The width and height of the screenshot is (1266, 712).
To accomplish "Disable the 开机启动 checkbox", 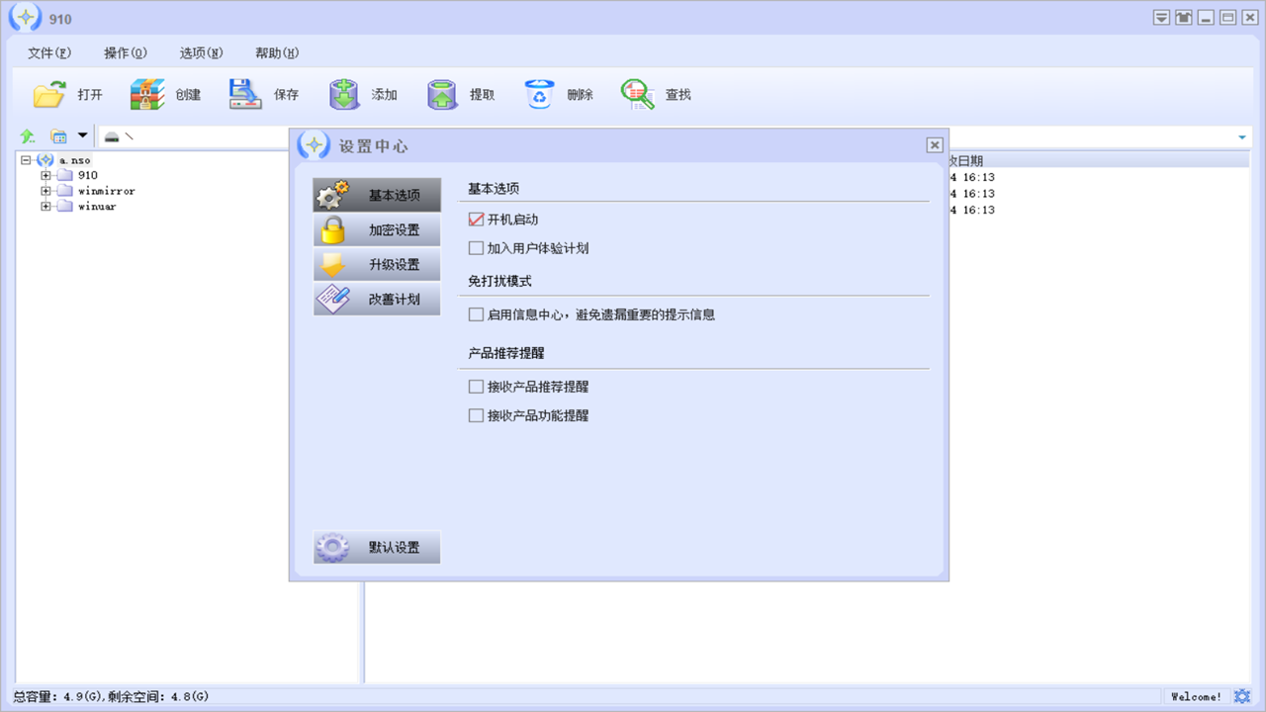I will coord(476,219).
